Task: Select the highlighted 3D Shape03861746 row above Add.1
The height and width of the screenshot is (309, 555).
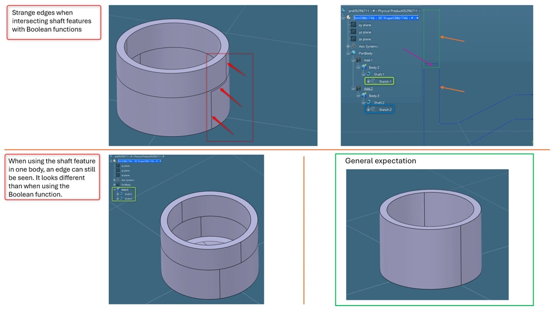Action: point(386,18)
